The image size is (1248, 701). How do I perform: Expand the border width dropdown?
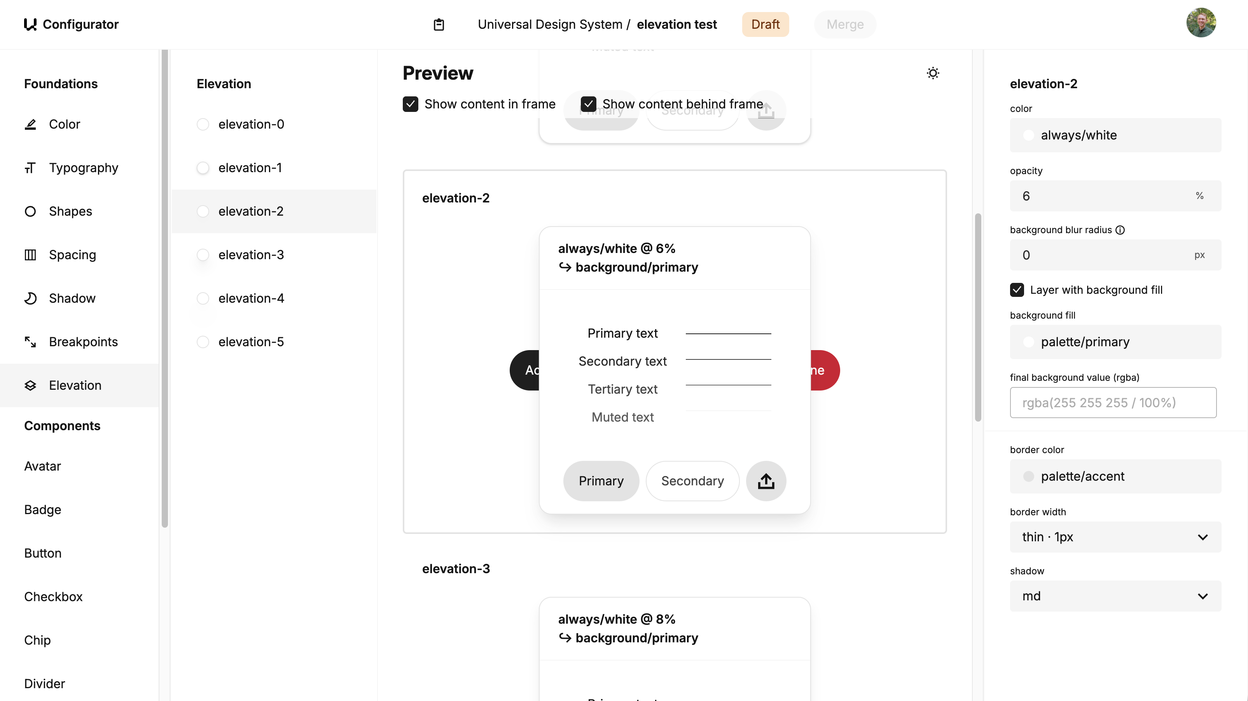1115,537
